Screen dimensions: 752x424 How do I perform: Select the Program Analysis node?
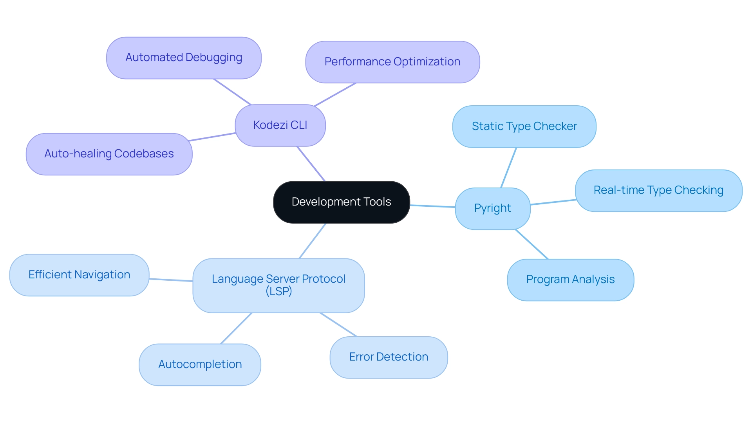click(x=570, y=280)
